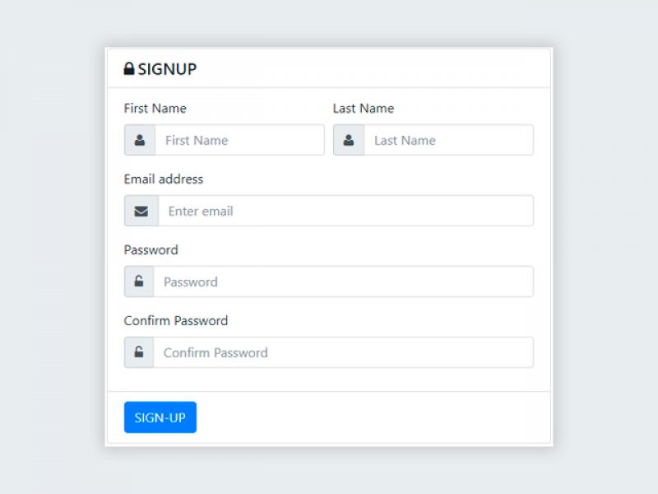Click the Last Name label text
Viewport: 658px width, 494px height.
(x=363, y=108)
